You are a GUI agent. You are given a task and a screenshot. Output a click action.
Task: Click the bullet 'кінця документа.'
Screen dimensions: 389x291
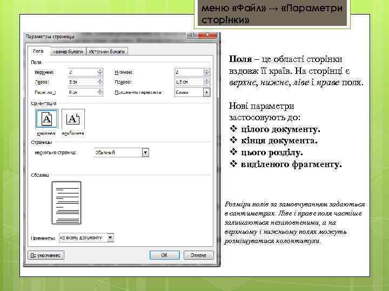point(279,141)
